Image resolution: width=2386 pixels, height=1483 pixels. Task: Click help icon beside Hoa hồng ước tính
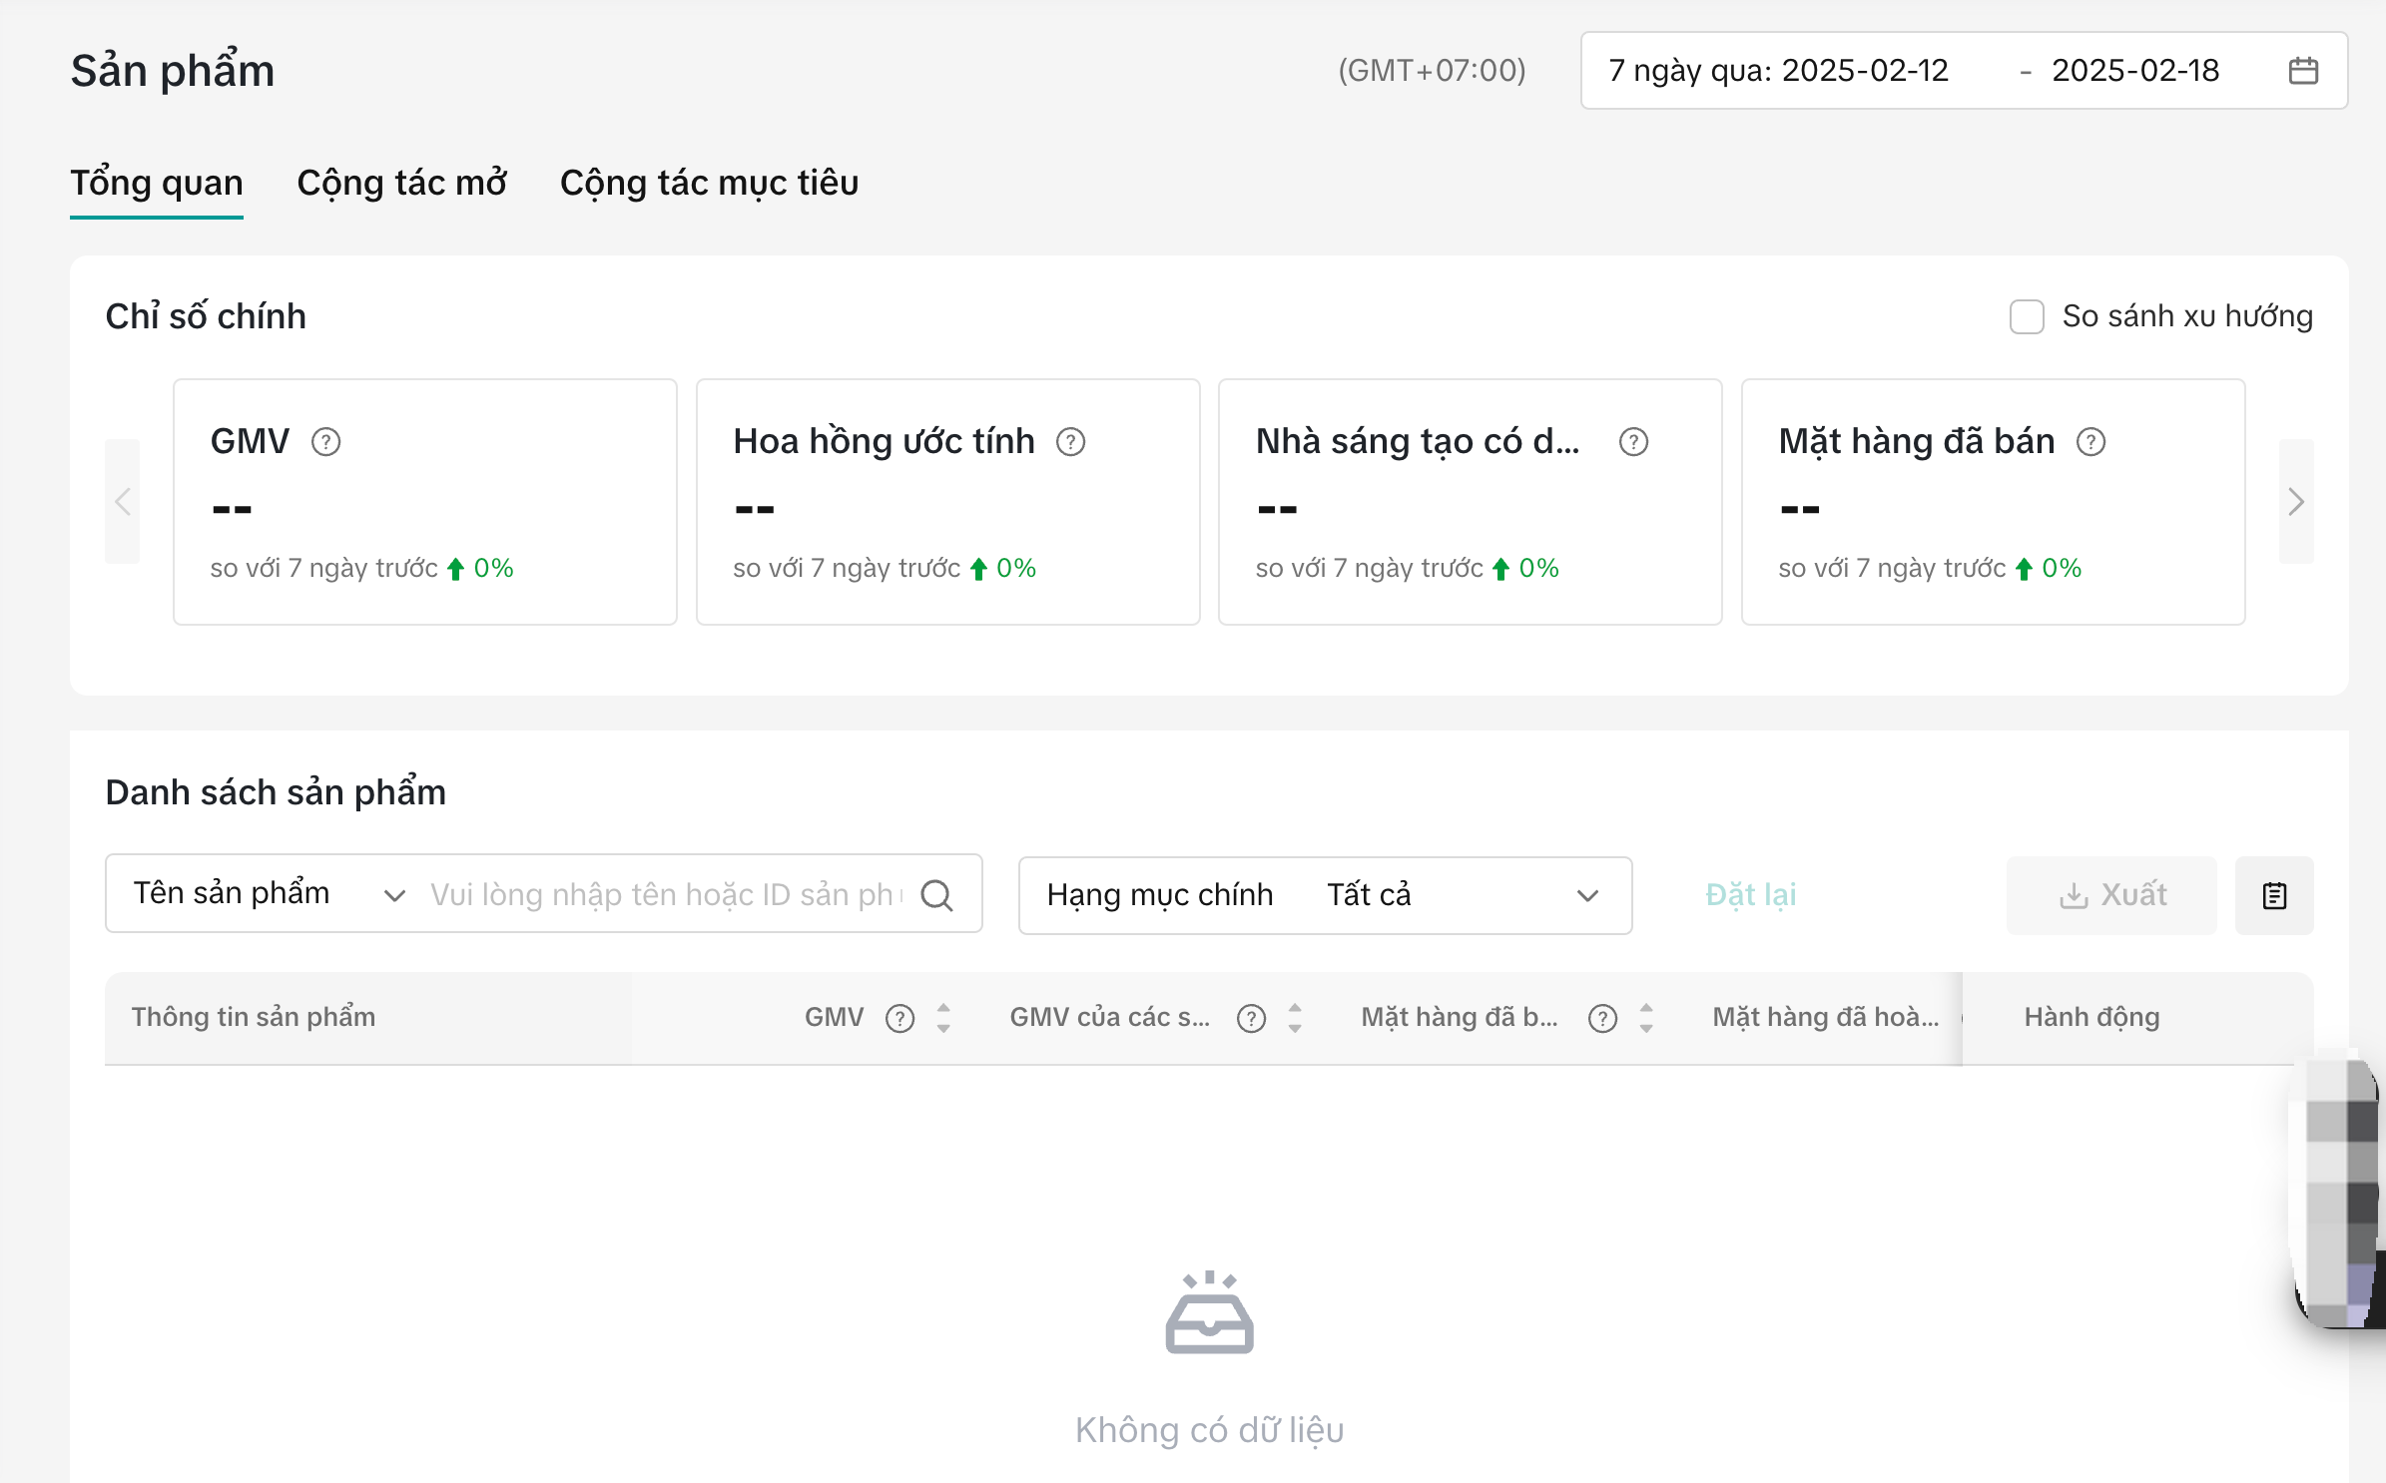tap(1070, 442)
